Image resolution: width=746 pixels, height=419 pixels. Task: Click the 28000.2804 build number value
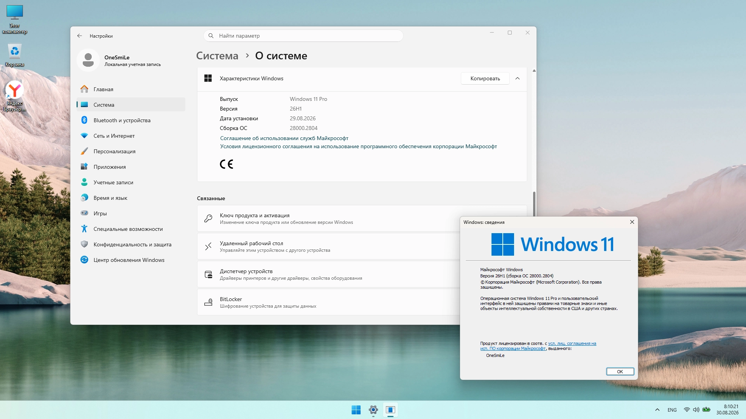click(x=303, y=128)
